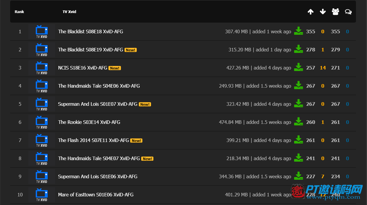Click the New! badge on Handmaids Tale S04E07

click(x=147, y=159)
